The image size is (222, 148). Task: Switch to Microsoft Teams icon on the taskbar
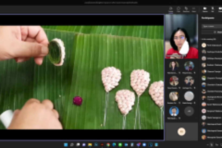pos(138,145)
